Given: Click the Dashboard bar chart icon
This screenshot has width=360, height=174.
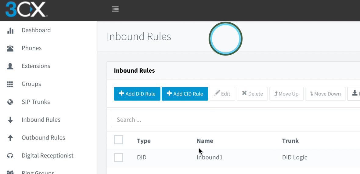Looking at the screenshot, I should pyautogui.click(x=10, y=31).
